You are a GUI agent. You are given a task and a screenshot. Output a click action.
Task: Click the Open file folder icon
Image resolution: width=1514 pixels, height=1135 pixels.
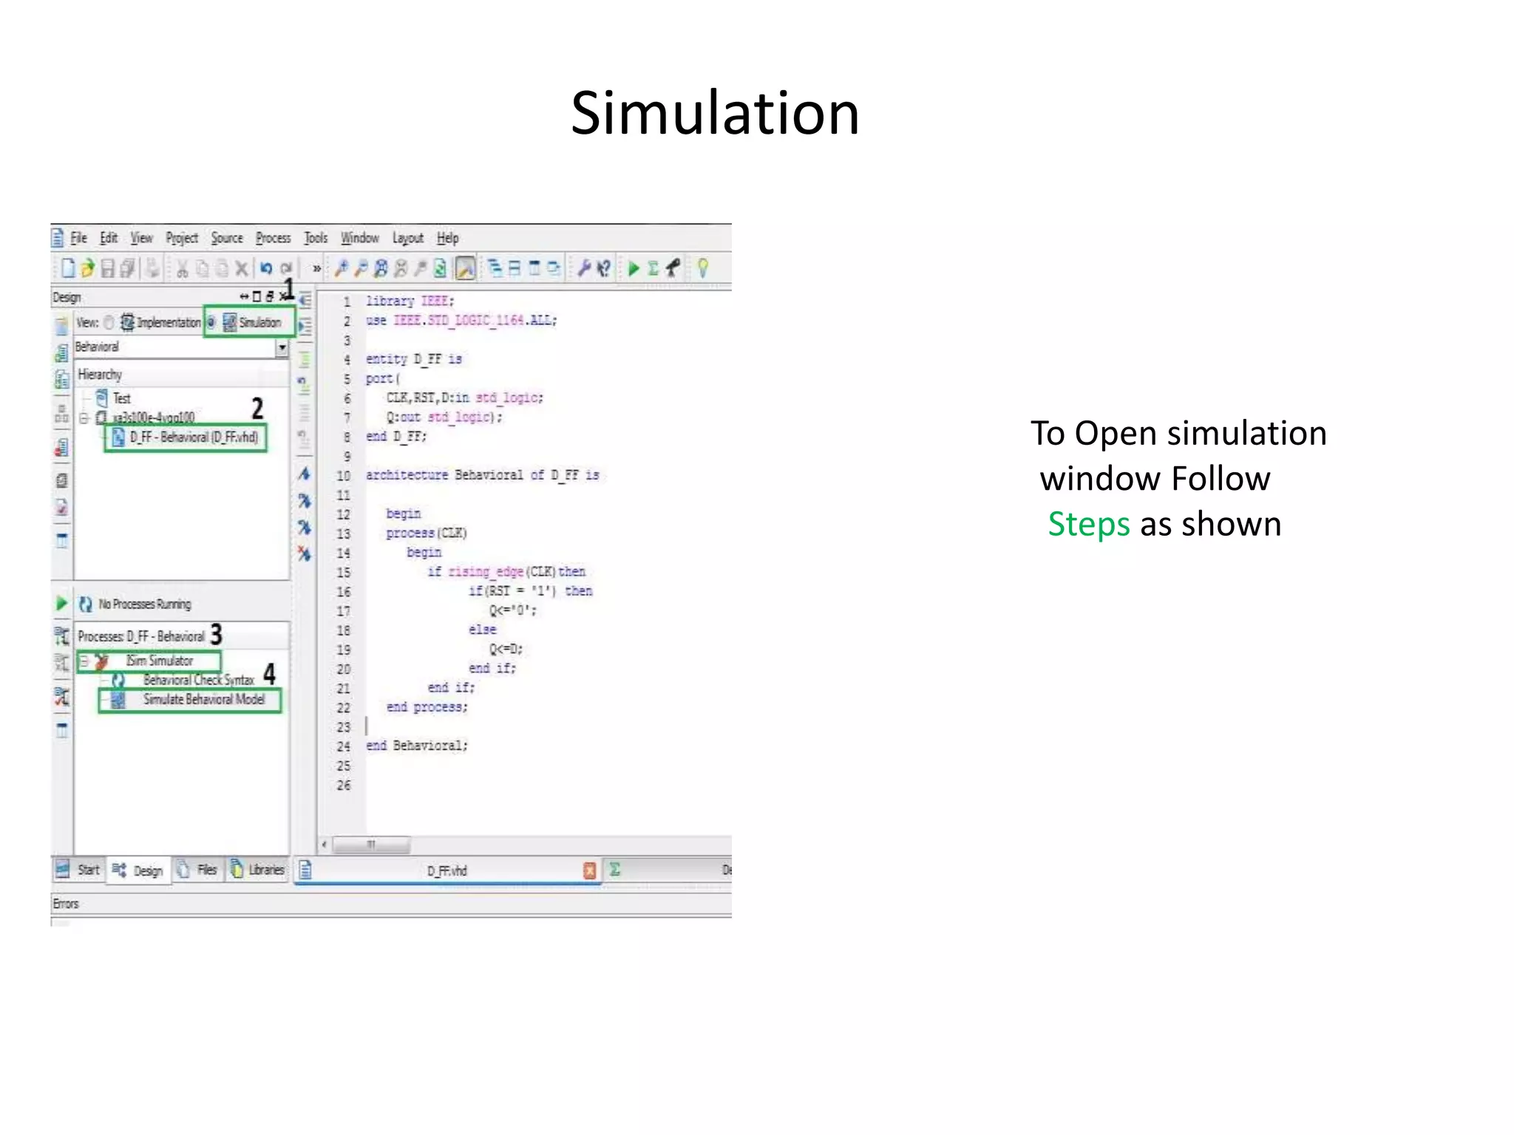(88, 268)
